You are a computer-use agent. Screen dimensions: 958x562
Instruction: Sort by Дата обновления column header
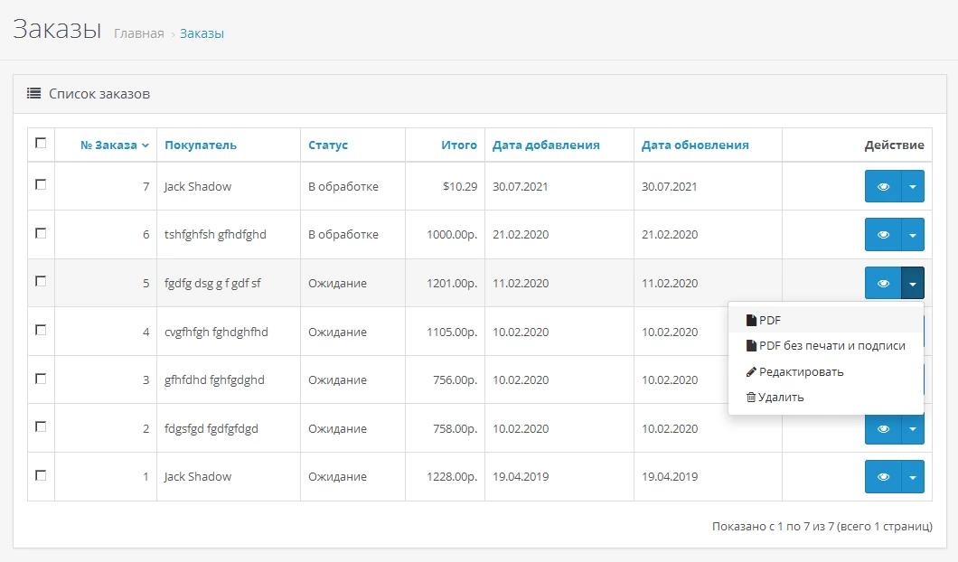[695, 145]
